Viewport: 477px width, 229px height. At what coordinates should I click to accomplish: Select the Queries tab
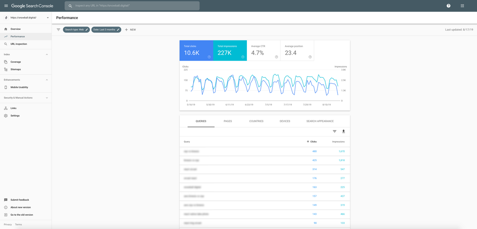pos(201,121)
